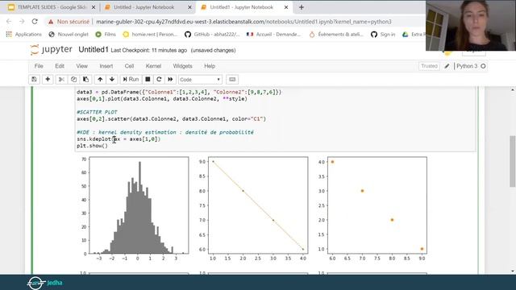Click the pencil edit mode icon
Image resolution: width=516 pixels, height=290 pixels.
(x=447, y=66)
